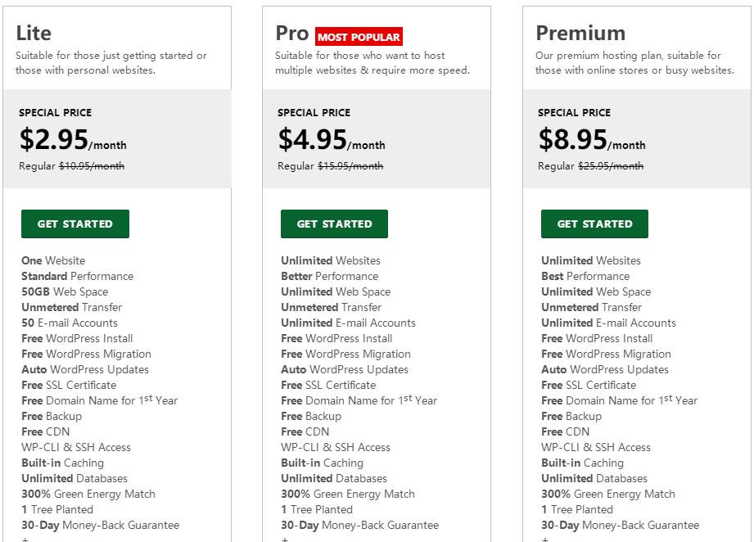Click the struck-through $10.95/month regular price
Viewport: 754px width, 542px height.
click(92, 166)
